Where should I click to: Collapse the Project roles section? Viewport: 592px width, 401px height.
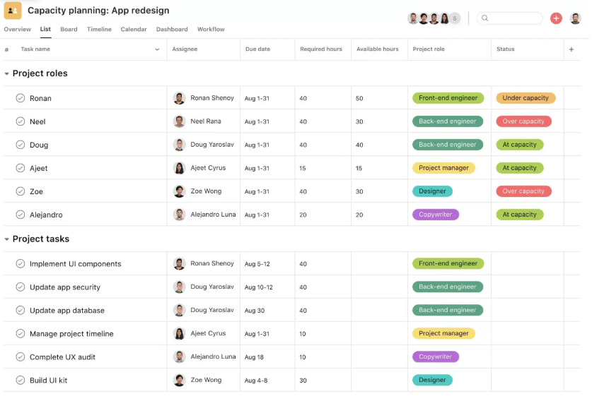click(x=6, y=74)
